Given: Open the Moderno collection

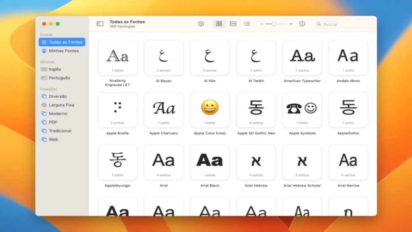Looking at the screenshot, I should tap(62, 114).
